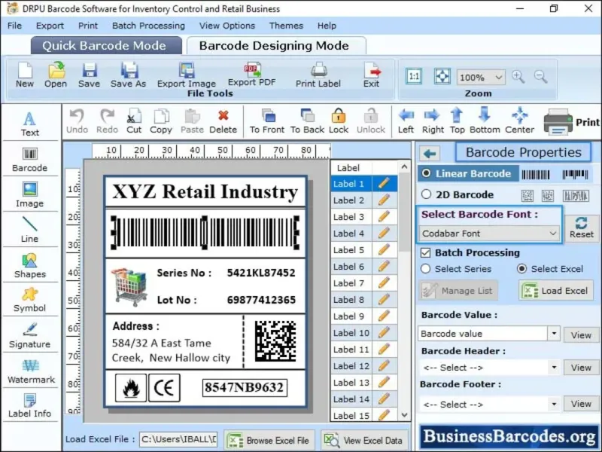Select the QR code on the label canvas
The image size is (602, 452).
275,341
